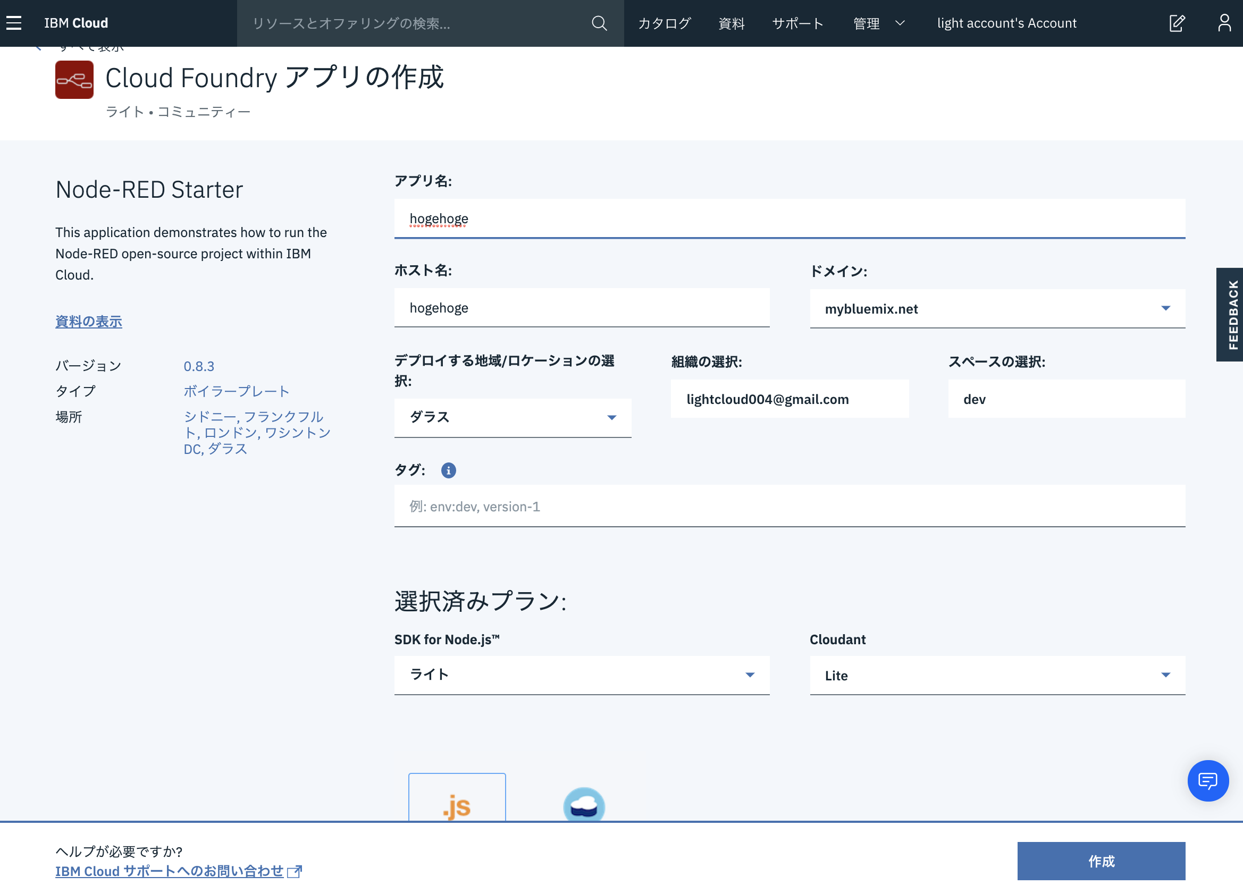
Task: Open the user profile icon
Action: [x=1224, y=23]
